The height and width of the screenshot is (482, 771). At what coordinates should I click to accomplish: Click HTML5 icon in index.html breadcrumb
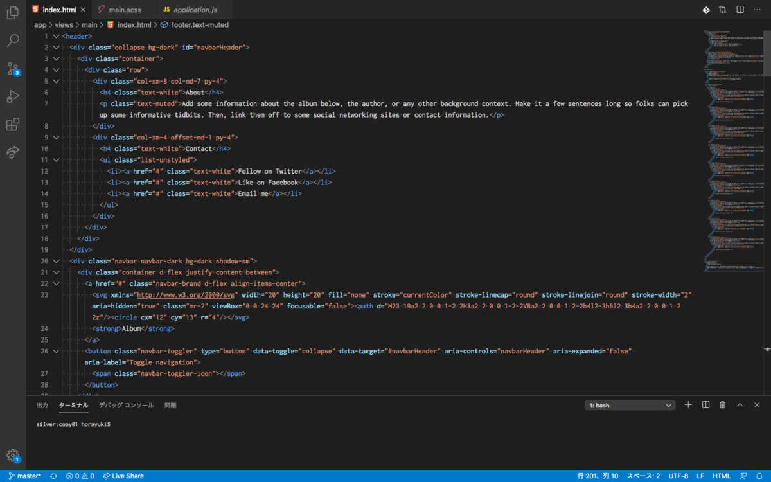pos(110,25)
